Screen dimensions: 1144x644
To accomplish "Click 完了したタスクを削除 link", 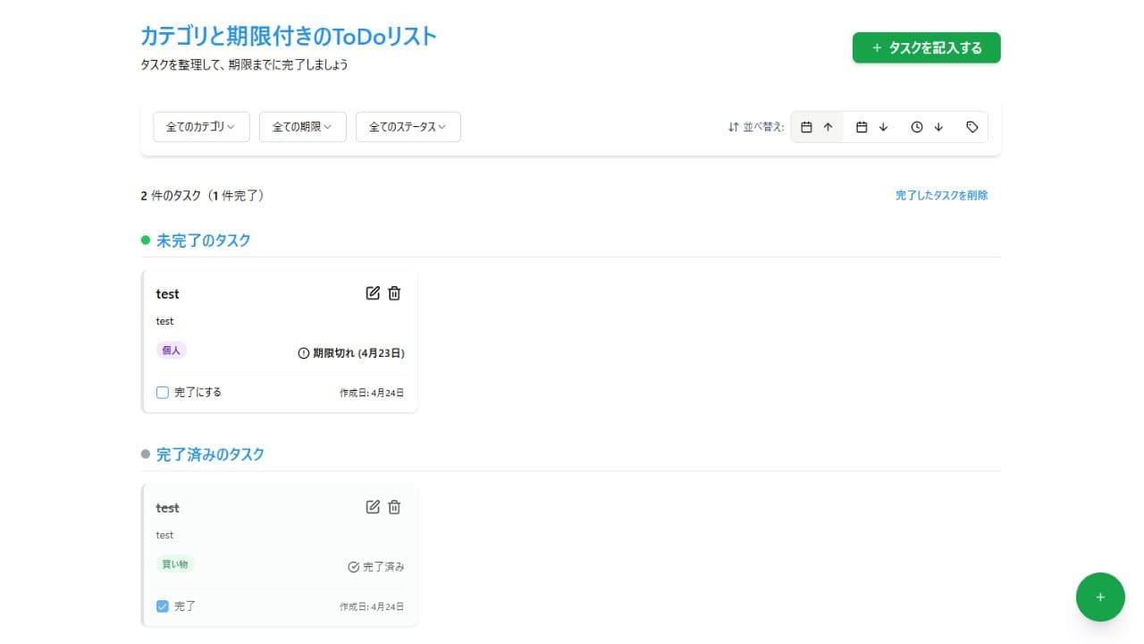I will 941,195.
